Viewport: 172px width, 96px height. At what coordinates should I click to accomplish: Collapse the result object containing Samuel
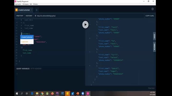[x=90, y=66]
